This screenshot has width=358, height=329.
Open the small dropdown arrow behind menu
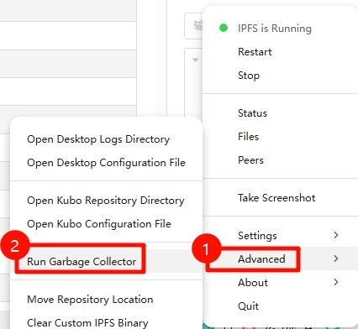[195, 60]
